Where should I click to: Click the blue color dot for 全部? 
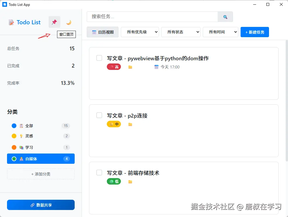coord(14,126)
